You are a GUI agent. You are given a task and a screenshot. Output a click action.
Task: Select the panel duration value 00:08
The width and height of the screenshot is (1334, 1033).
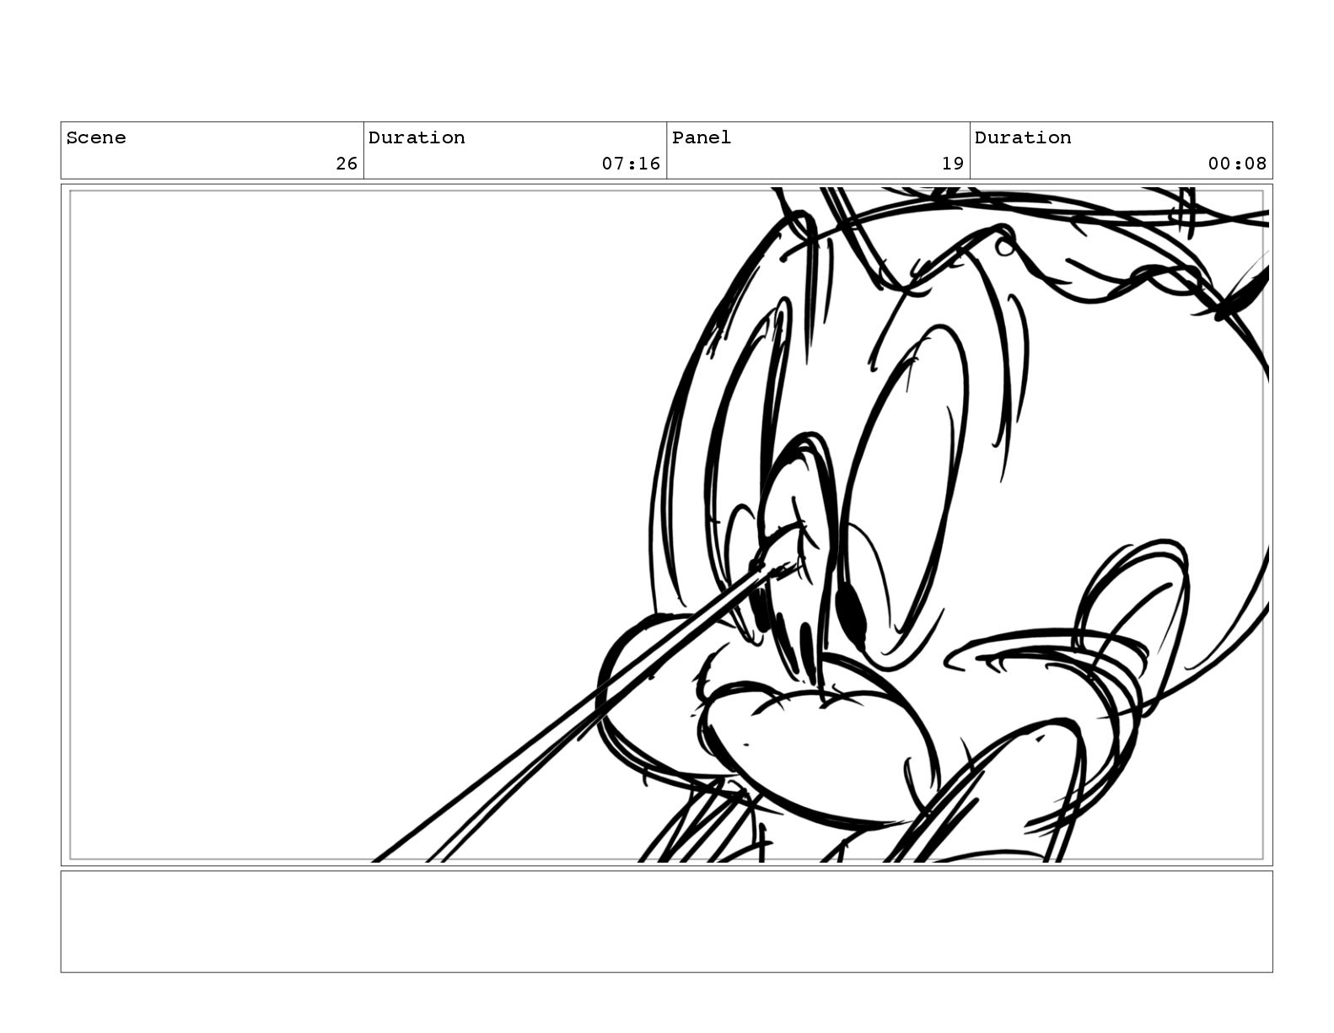[1237, 164]
